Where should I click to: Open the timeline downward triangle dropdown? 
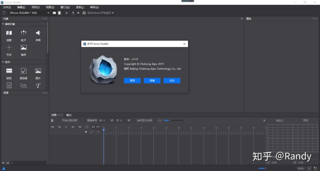click(x=86, y=132)
